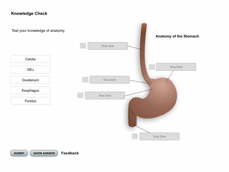
Task: Select the GEJ label tile
Action: (30, 70)
